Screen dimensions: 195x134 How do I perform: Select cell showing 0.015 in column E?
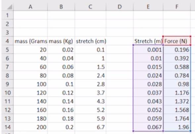click(x=148, y=67)
